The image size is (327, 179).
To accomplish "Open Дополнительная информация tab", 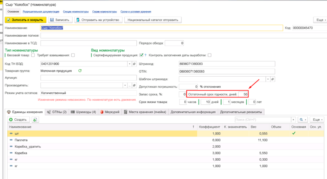I will click(193, 112).
